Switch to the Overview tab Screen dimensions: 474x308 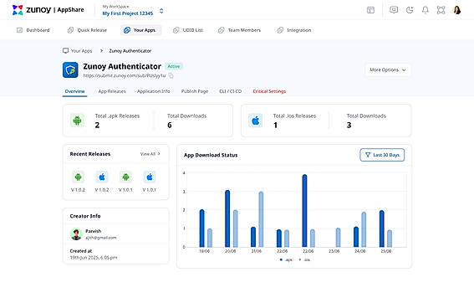click(x=74, y=91)
